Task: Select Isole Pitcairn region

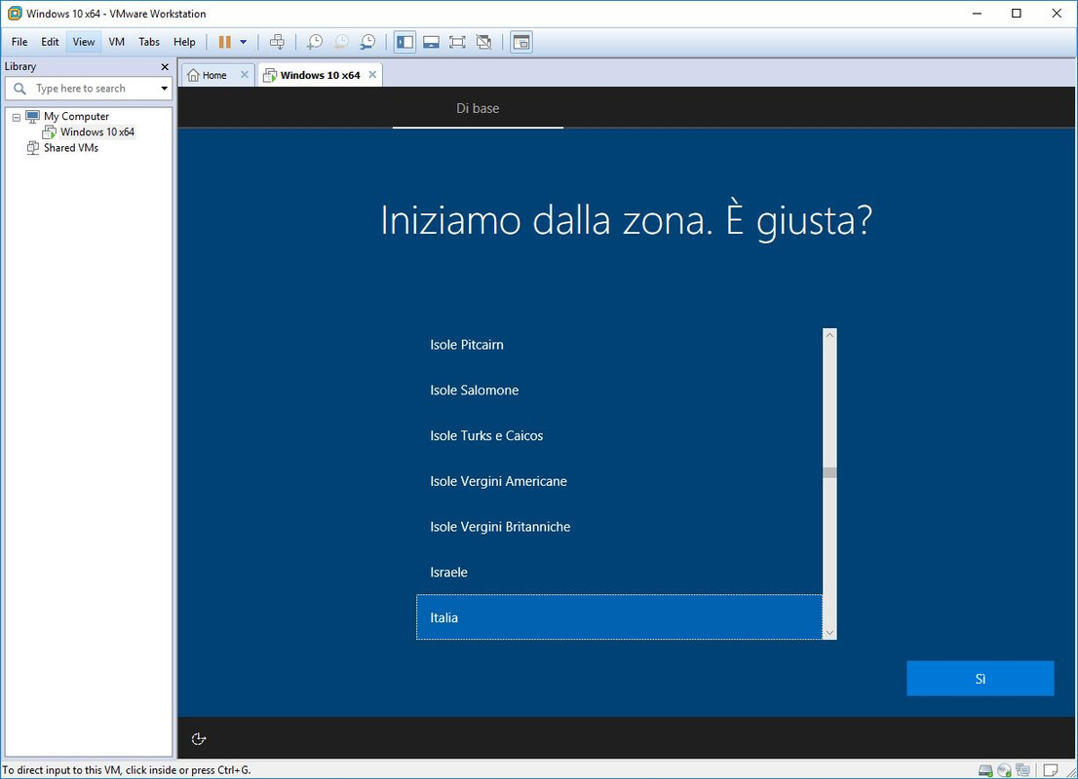Action: (x=619, y=345)
